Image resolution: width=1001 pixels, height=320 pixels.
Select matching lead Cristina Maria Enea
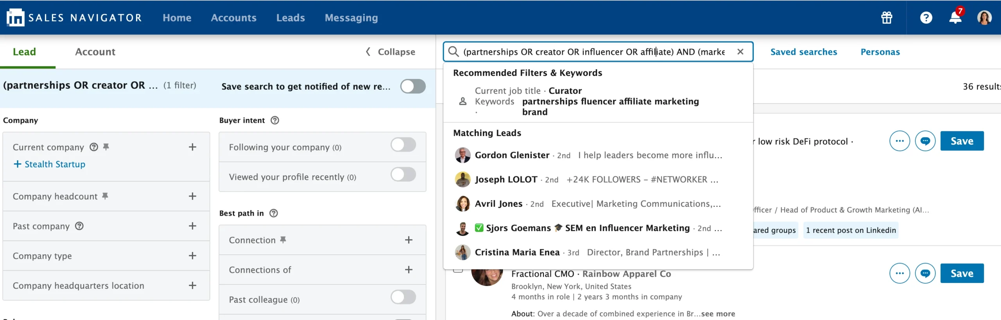pos(598,252)
